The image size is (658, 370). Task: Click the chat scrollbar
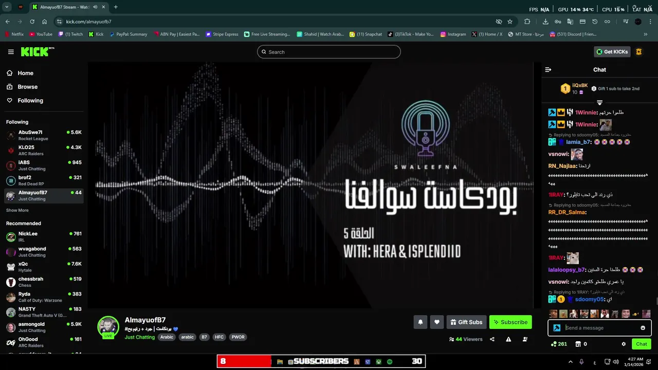click(x=656, y=302)
